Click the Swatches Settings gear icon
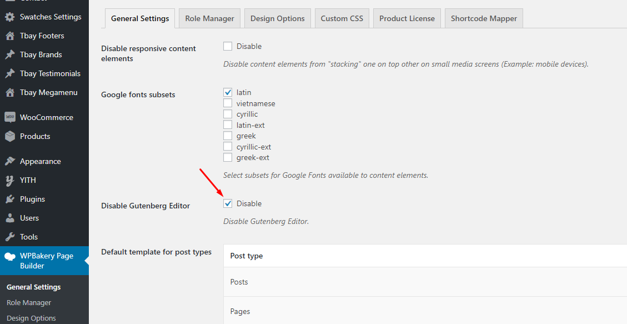Screen dimensions: 627x324 tap(10, 17)
